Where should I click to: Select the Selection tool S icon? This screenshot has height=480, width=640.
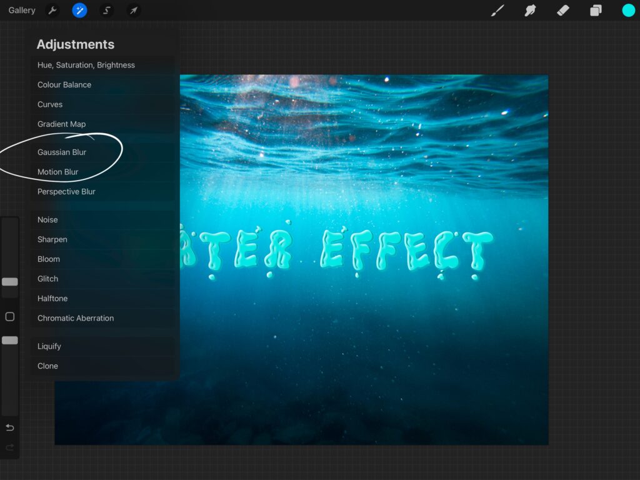tap(107, 11)
